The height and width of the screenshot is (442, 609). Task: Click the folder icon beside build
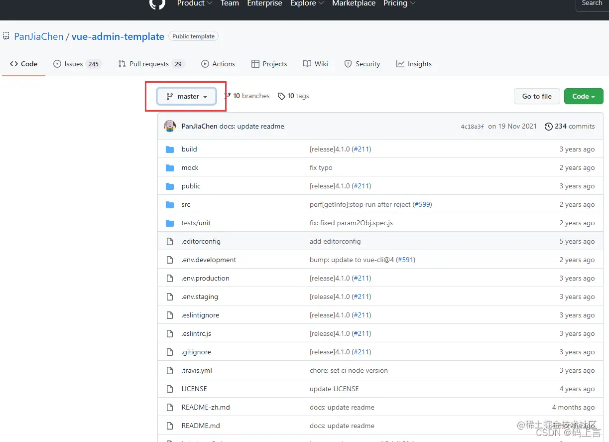[170, 149]
